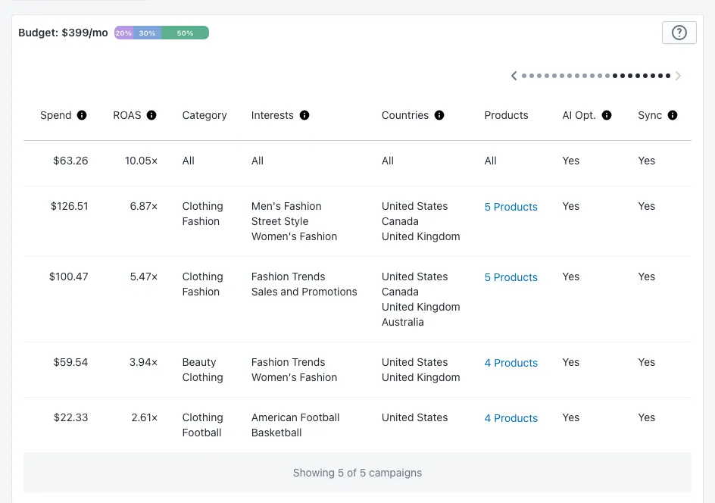
Task: Click the 3.94× ROAS value
Action: click(143, 362)
